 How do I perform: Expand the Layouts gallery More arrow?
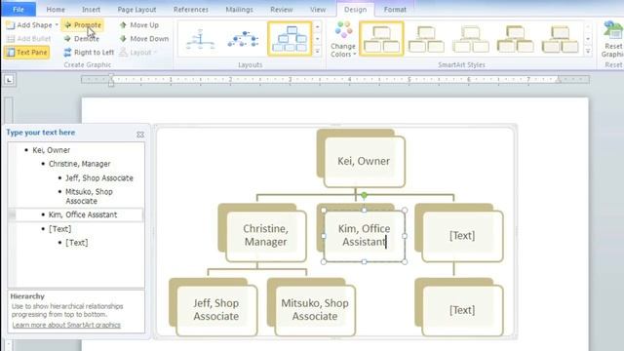coord(317,52)
